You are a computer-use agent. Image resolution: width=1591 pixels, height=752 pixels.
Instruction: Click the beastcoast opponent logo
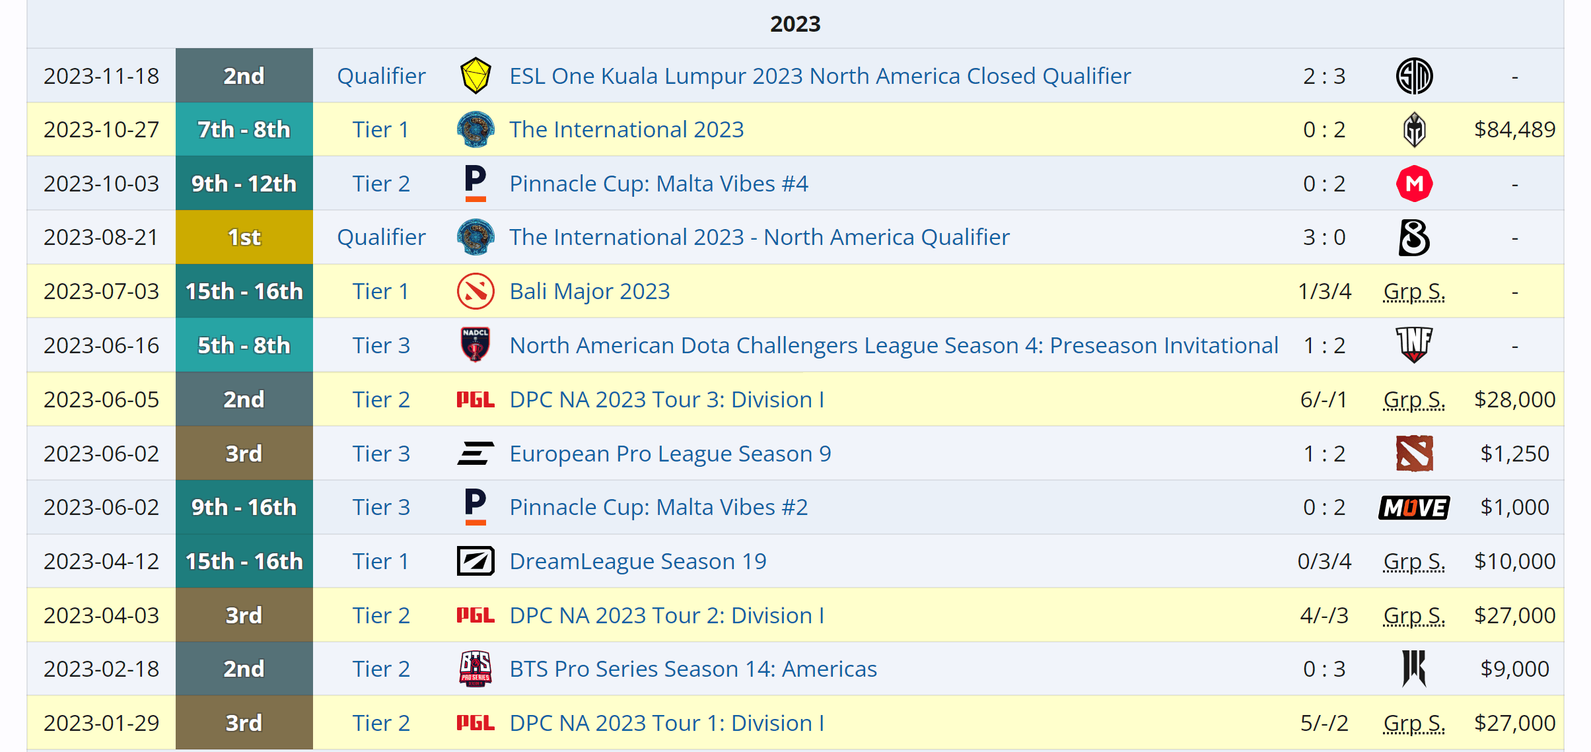point(1414,238)
